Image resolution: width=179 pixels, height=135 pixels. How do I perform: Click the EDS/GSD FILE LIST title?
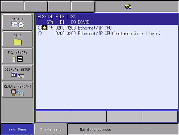57,17
